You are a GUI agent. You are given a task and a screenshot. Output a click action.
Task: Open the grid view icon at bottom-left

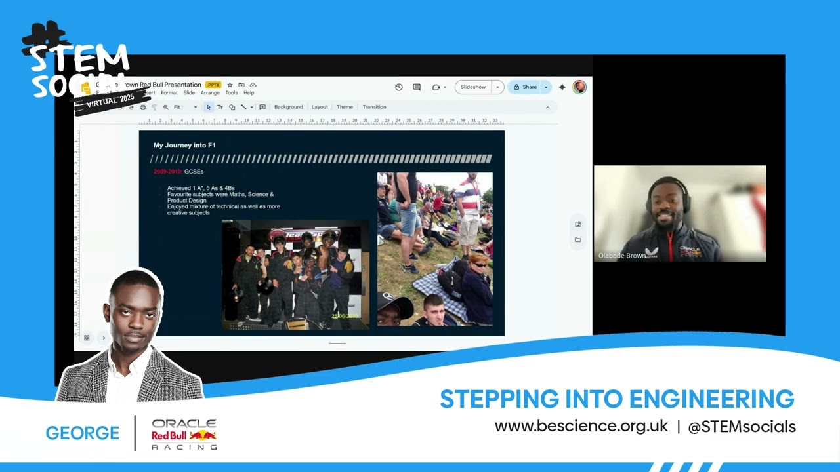pyautogui.click(x=87, y=338)
